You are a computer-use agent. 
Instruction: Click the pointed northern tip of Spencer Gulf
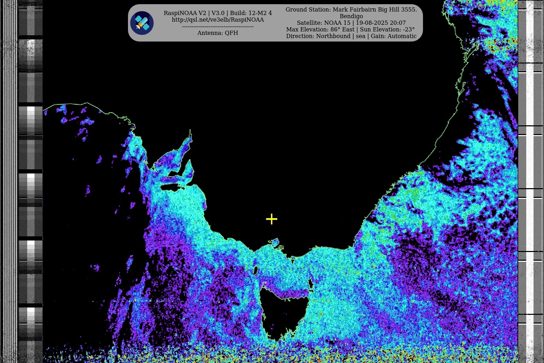(190, 132)
